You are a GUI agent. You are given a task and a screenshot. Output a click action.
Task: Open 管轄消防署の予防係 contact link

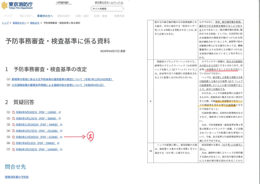(17, 177)
